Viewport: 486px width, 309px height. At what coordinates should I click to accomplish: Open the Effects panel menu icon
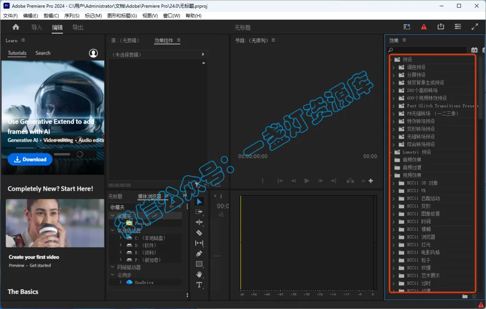(404, 40)
